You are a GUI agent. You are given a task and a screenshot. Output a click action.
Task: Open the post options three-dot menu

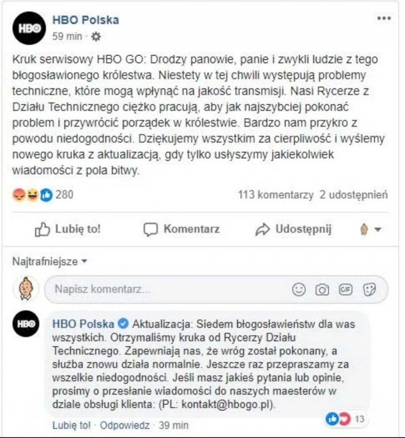click(x=384, y=18)
